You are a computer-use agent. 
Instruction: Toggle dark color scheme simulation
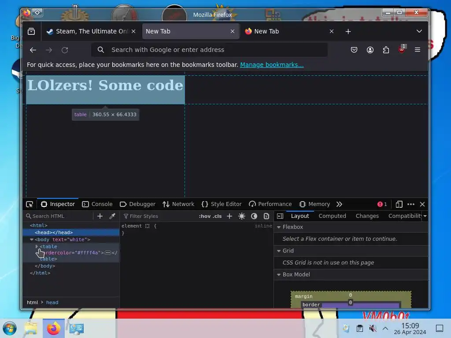(254, 216)
